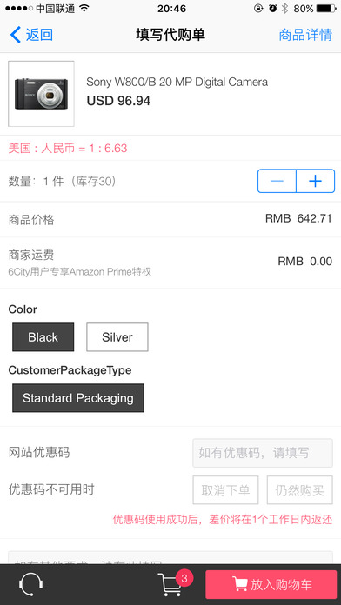341x605 pixels.
Task: Tap the Bluetooth icon in status bar
Action: pyautogui.click(x=284, y=9)
